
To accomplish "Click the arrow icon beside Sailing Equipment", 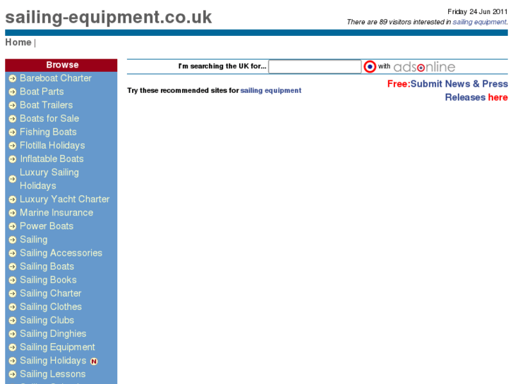I will (13, 347).
